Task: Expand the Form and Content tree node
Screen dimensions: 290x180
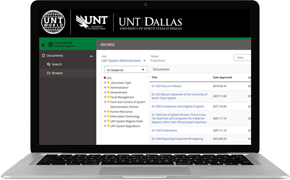Action: point(105,102)
